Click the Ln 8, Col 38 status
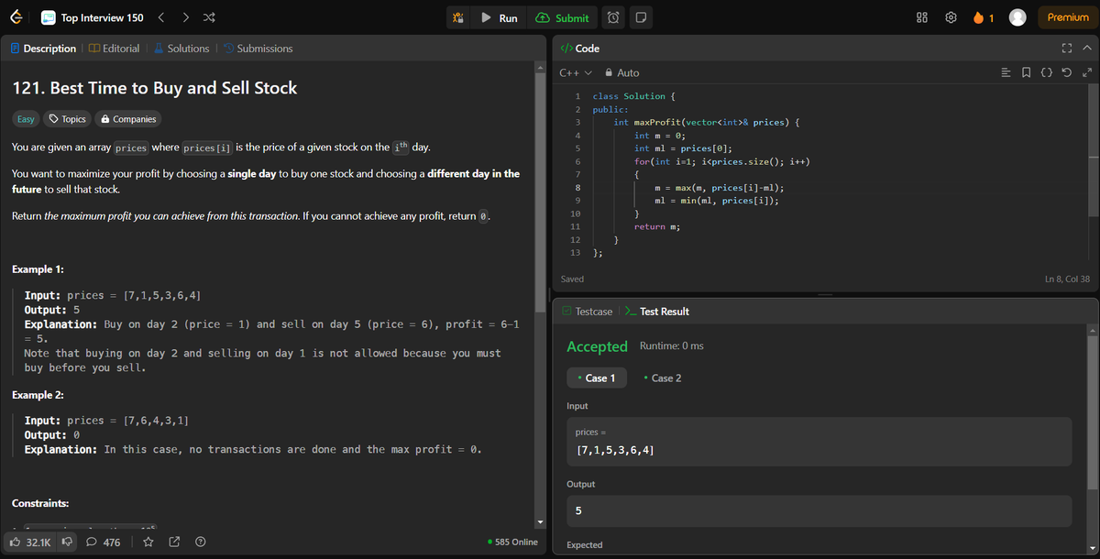 click(1067, 279)
